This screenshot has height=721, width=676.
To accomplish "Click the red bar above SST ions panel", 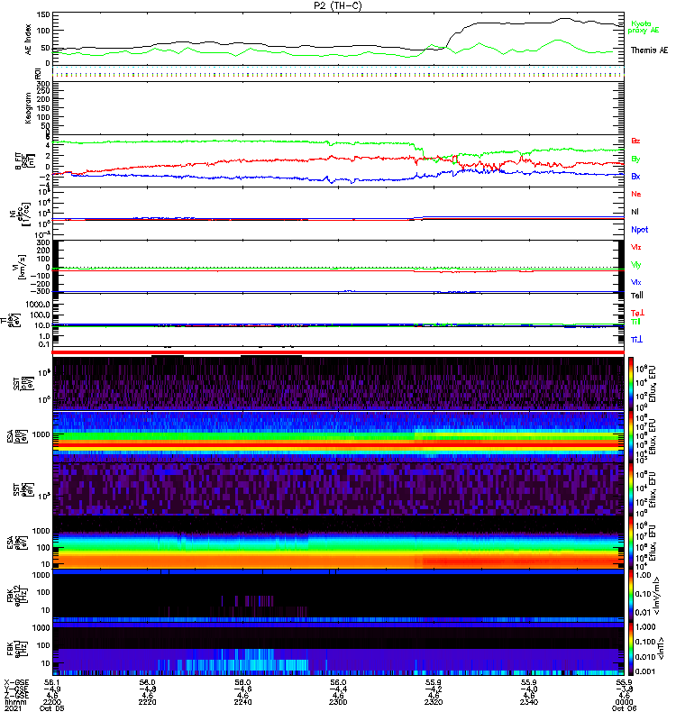I will pos(338,352).
